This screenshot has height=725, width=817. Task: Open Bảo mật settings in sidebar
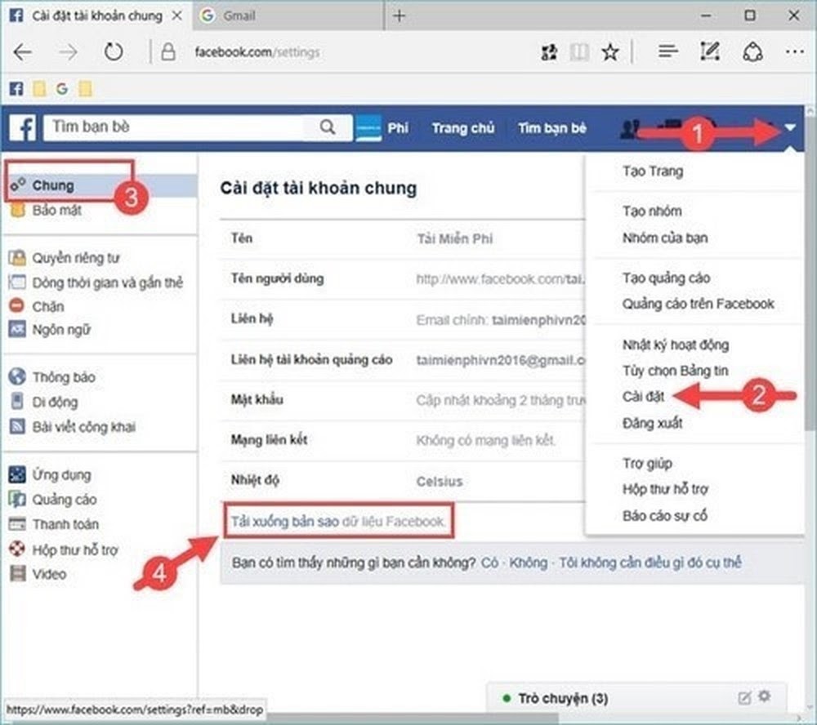click(56, 211)
